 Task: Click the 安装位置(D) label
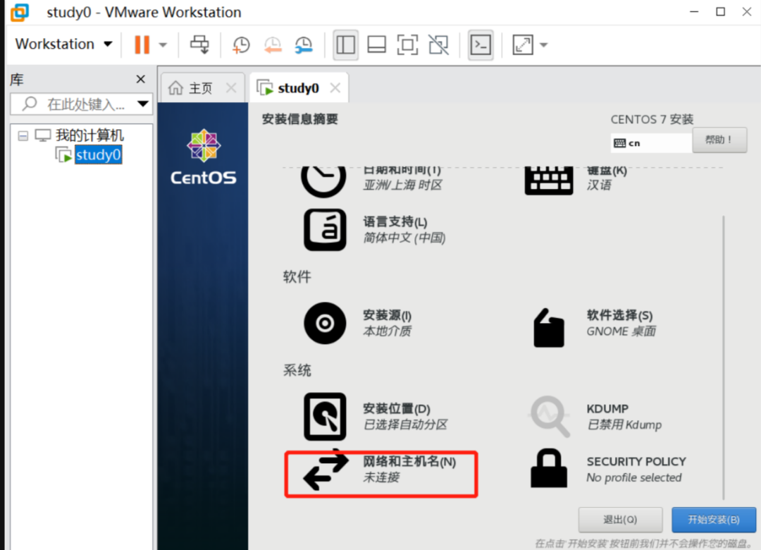click(397, 408)
